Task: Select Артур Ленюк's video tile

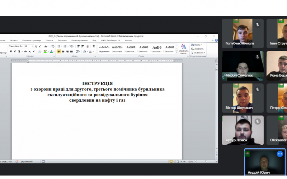Action: 243,130
